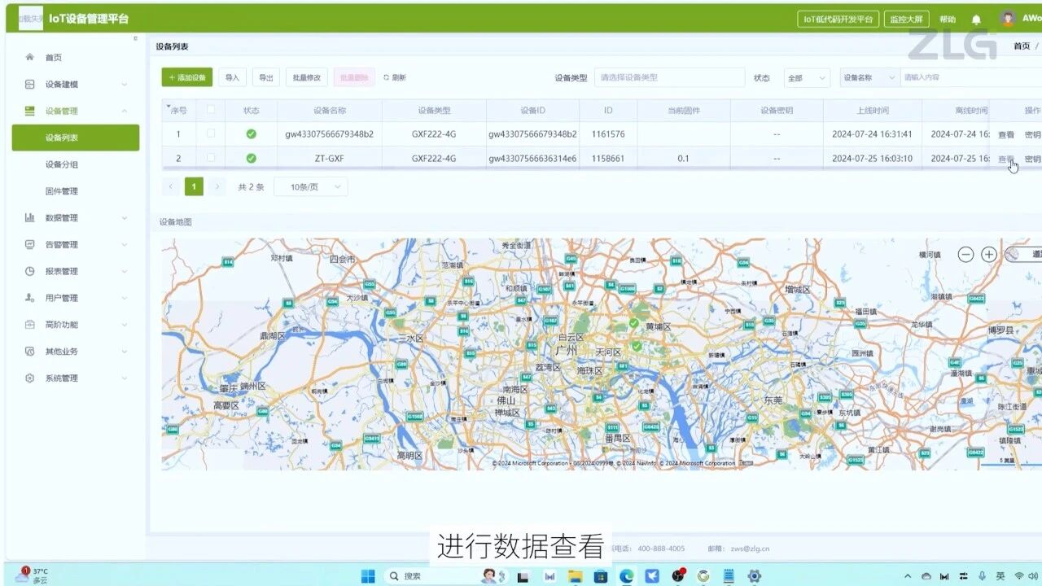Viewport: 1042px width, 586px height.
Task: Check the checkbox for device ZT-GXF
Action: tap(211, 158)
